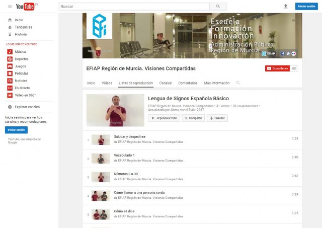Open Historial in the sidebar
Image resolution: width=322 pixels, height=228 pixels.
coord(21,34)
